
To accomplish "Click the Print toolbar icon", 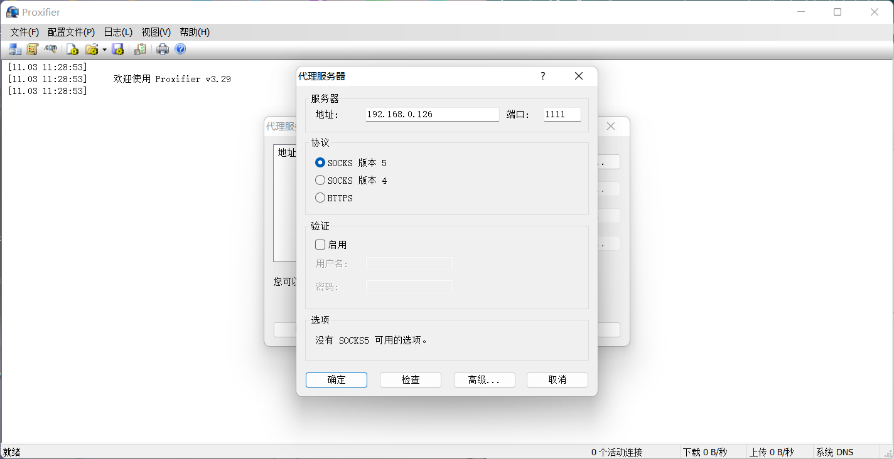I will coord(163,50).
